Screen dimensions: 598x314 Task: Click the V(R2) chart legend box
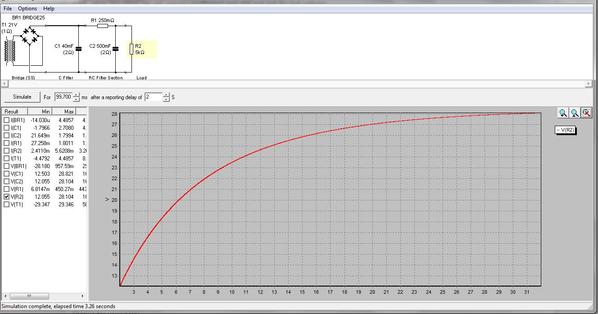tap(566, 130)
